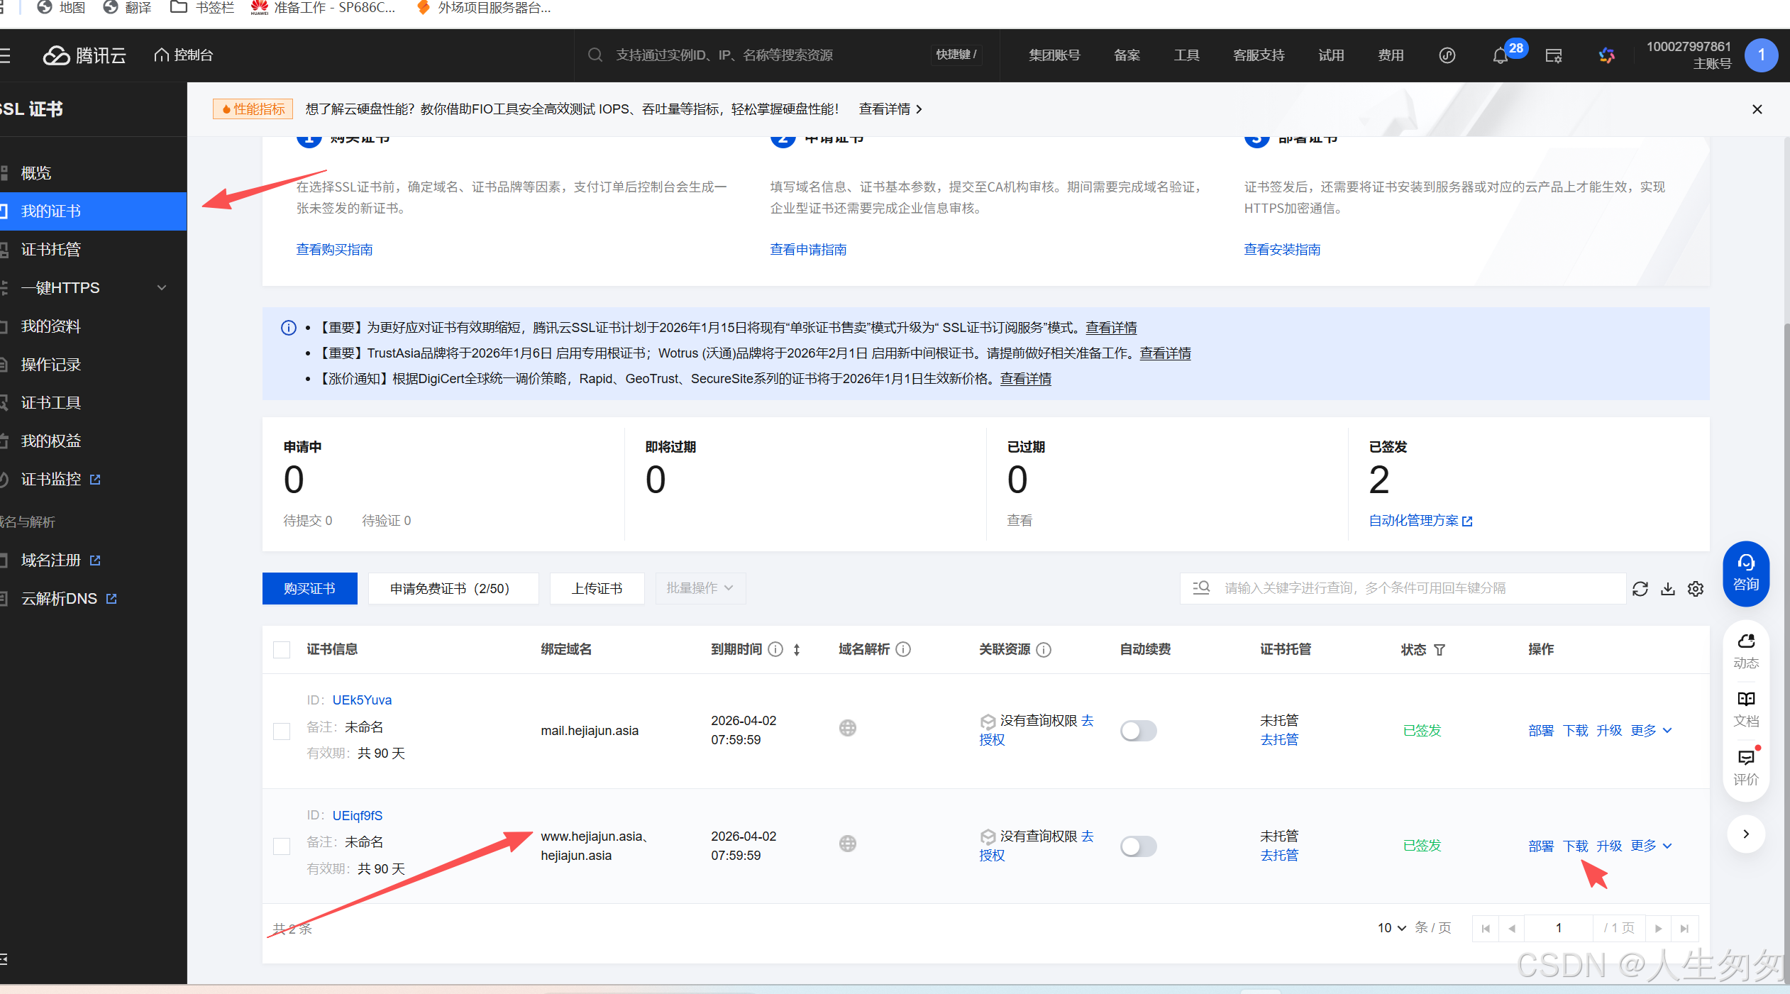The image size is (1790, 994).
Task: Sort by 到期时间 using sort arrows
Action: (x=797, y=650)
